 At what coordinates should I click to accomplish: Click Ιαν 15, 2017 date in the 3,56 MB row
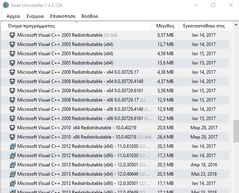[204, 91]
